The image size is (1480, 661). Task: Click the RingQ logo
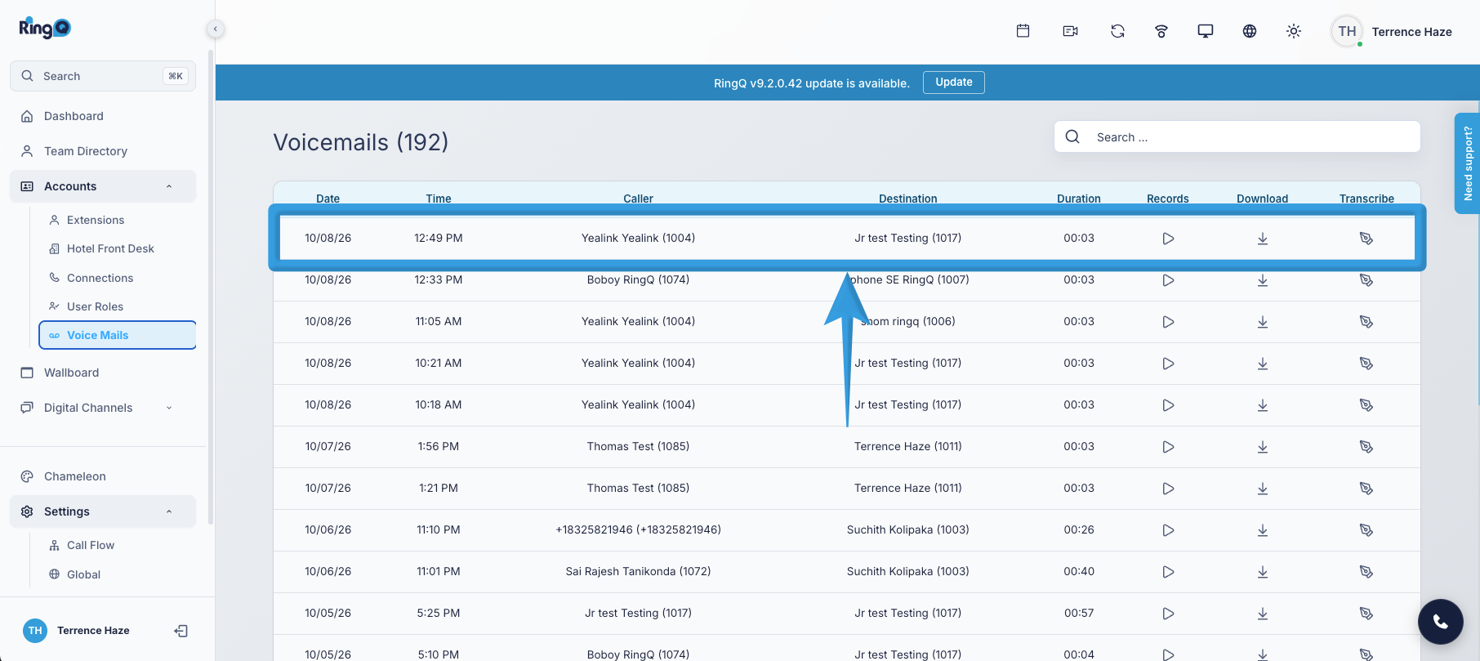click(45, 28)
